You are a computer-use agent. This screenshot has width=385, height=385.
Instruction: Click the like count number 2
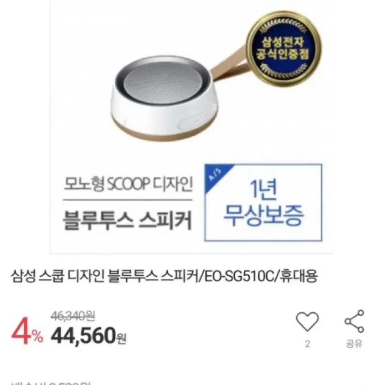click(x=308, y=344)
